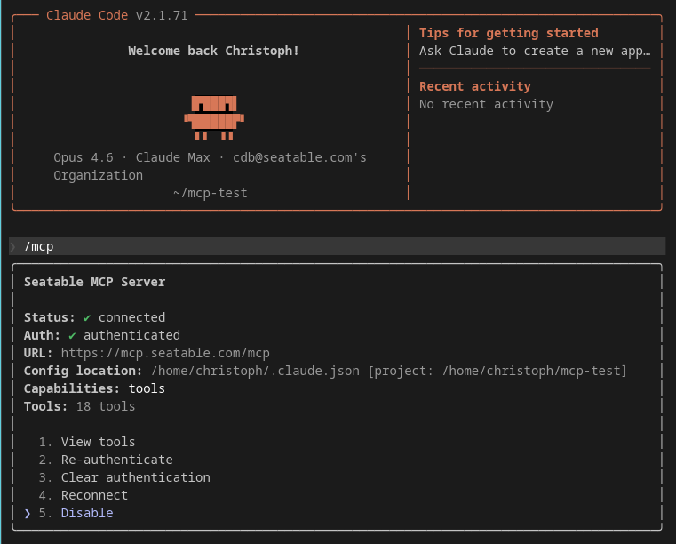Choose the Reconnect option
Viewport: 676px width, 544px height.
(x=94, y=495)
